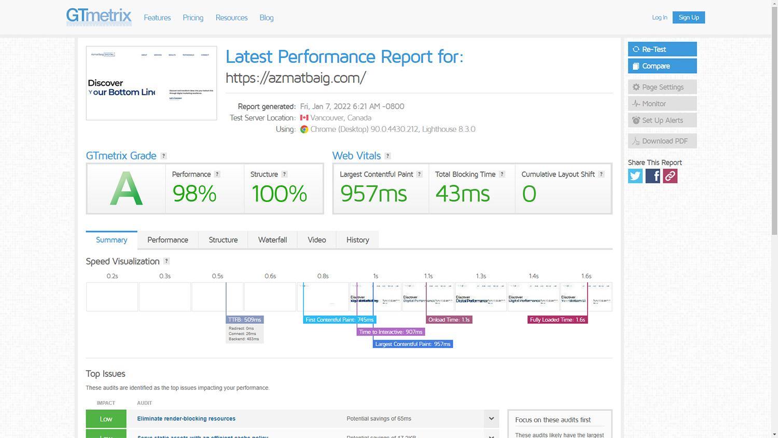Open the Waterfall tab

pyautogui.click(x=272, y=240)
